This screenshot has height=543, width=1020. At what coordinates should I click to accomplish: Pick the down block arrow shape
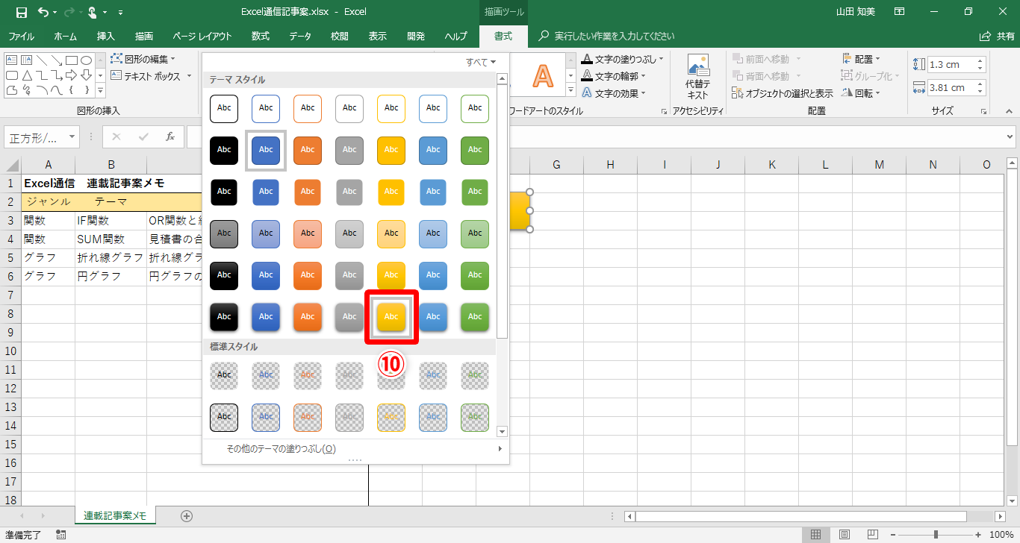(86, 75)
